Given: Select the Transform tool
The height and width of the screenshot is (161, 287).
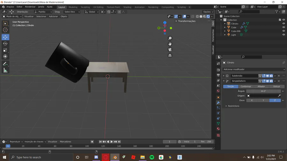Looking at the screenshot, I should coord(5,56).
